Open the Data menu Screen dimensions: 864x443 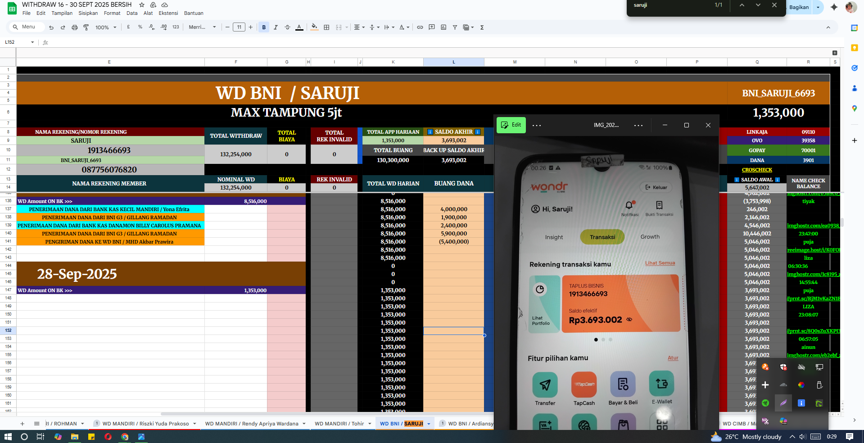(132, 14)
